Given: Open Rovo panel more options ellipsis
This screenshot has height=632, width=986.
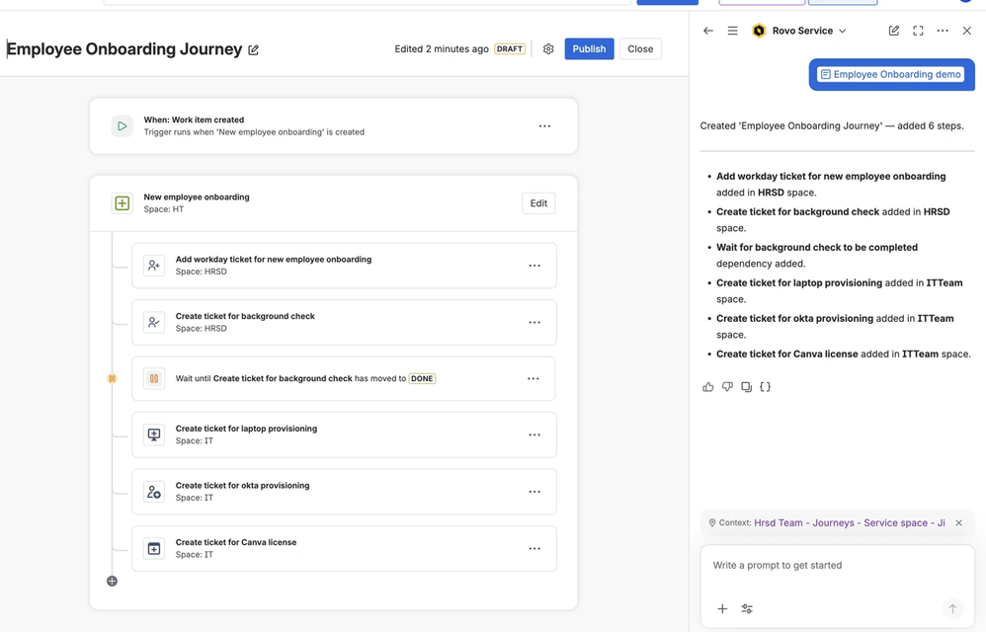Looking at the screenshot, I should point(943,31).
